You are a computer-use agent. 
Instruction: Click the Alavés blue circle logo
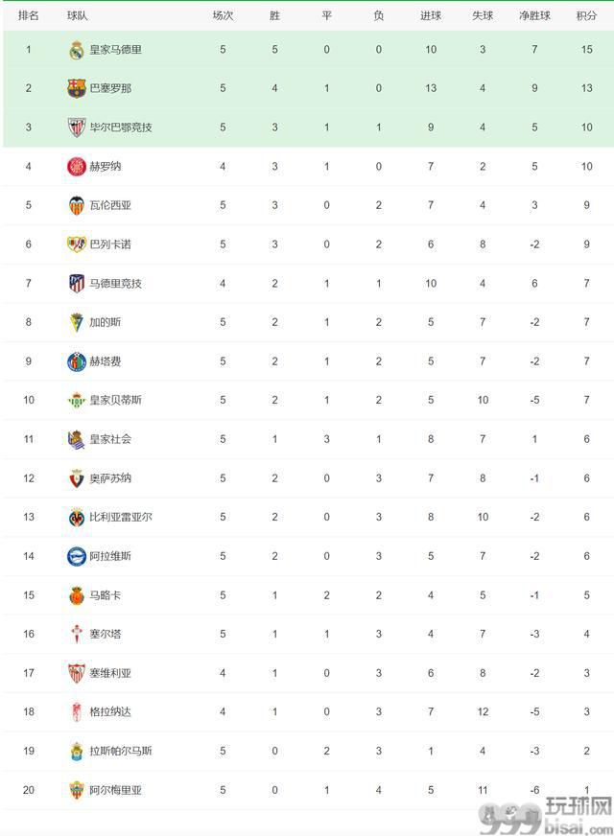pyautogui.click(x=77, y=556)
